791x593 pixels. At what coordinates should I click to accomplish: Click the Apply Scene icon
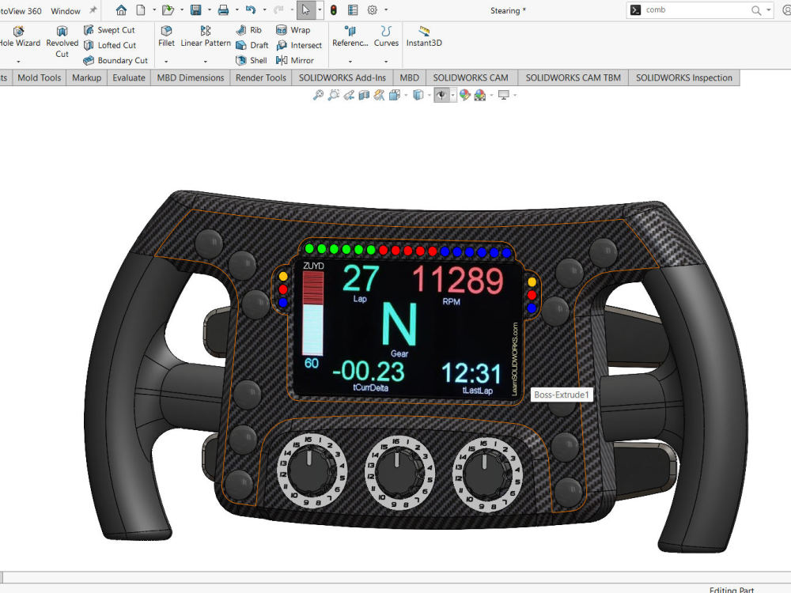tap(480, 95)
